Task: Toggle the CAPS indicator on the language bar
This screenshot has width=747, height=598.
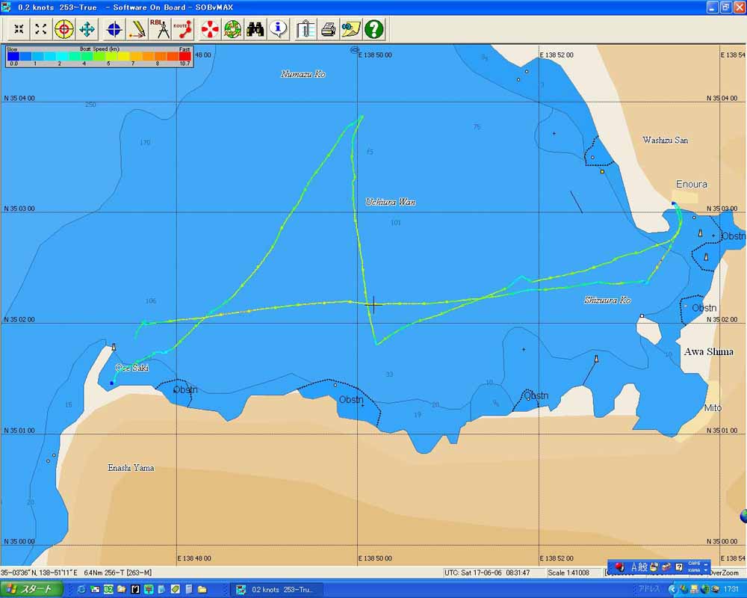Action: (x=694, y=564)
